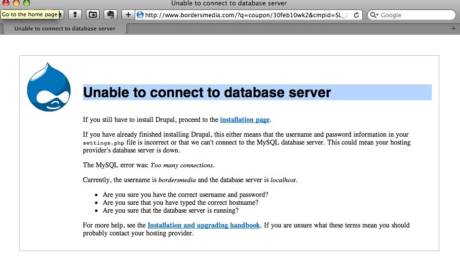
Task: Click the Drupal drop logo
Action: [x=49, y=87]
